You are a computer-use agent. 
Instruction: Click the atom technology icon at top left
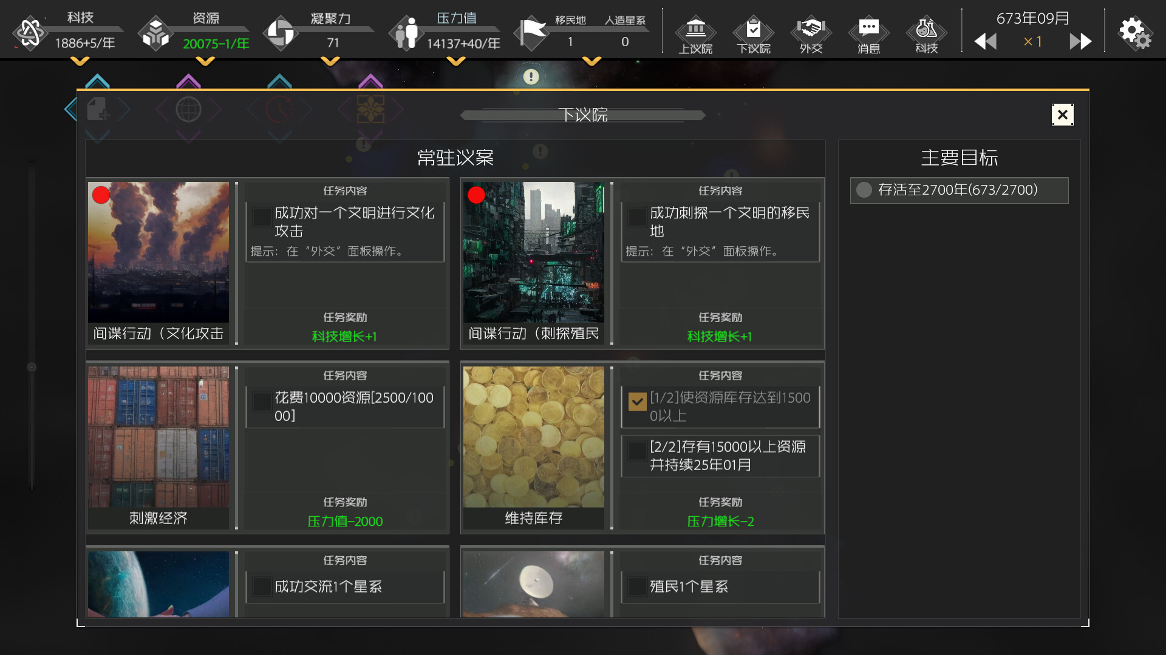pyautogui.click(x=29, y=30)
